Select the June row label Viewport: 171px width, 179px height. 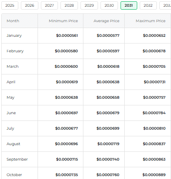11,113
